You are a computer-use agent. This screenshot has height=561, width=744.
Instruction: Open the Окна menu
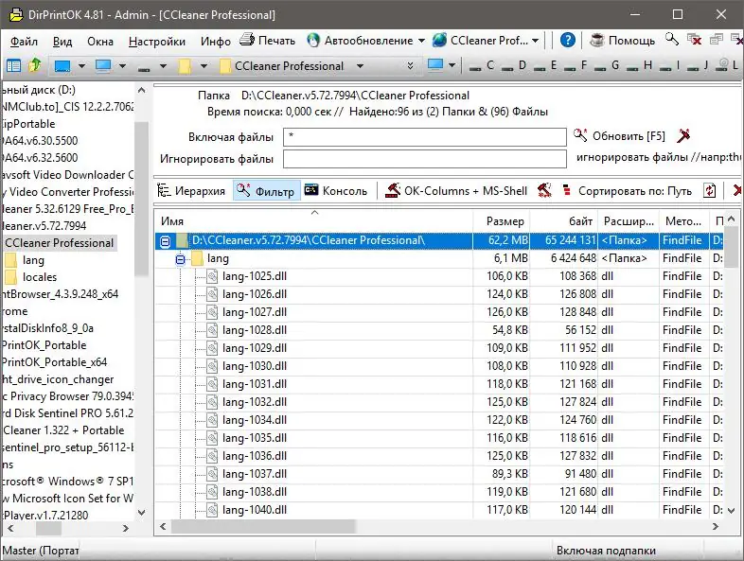coord(100,42)
